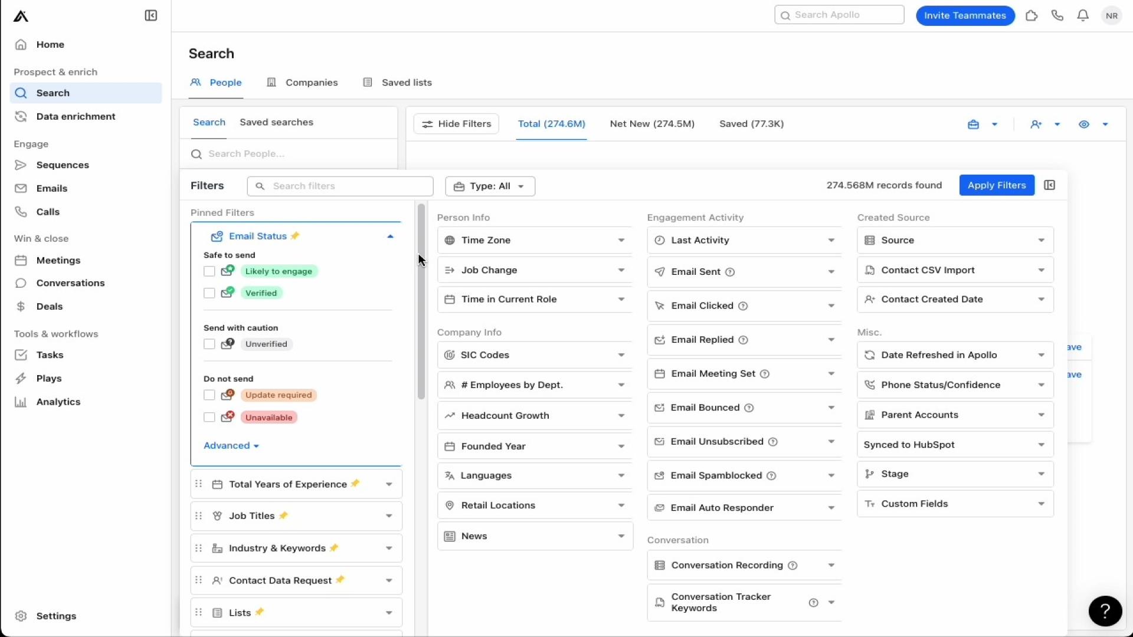Check the Likely to engage checkbox
Image resolution: width=1133 pixels, height=637 pixels.
(209, 271)
